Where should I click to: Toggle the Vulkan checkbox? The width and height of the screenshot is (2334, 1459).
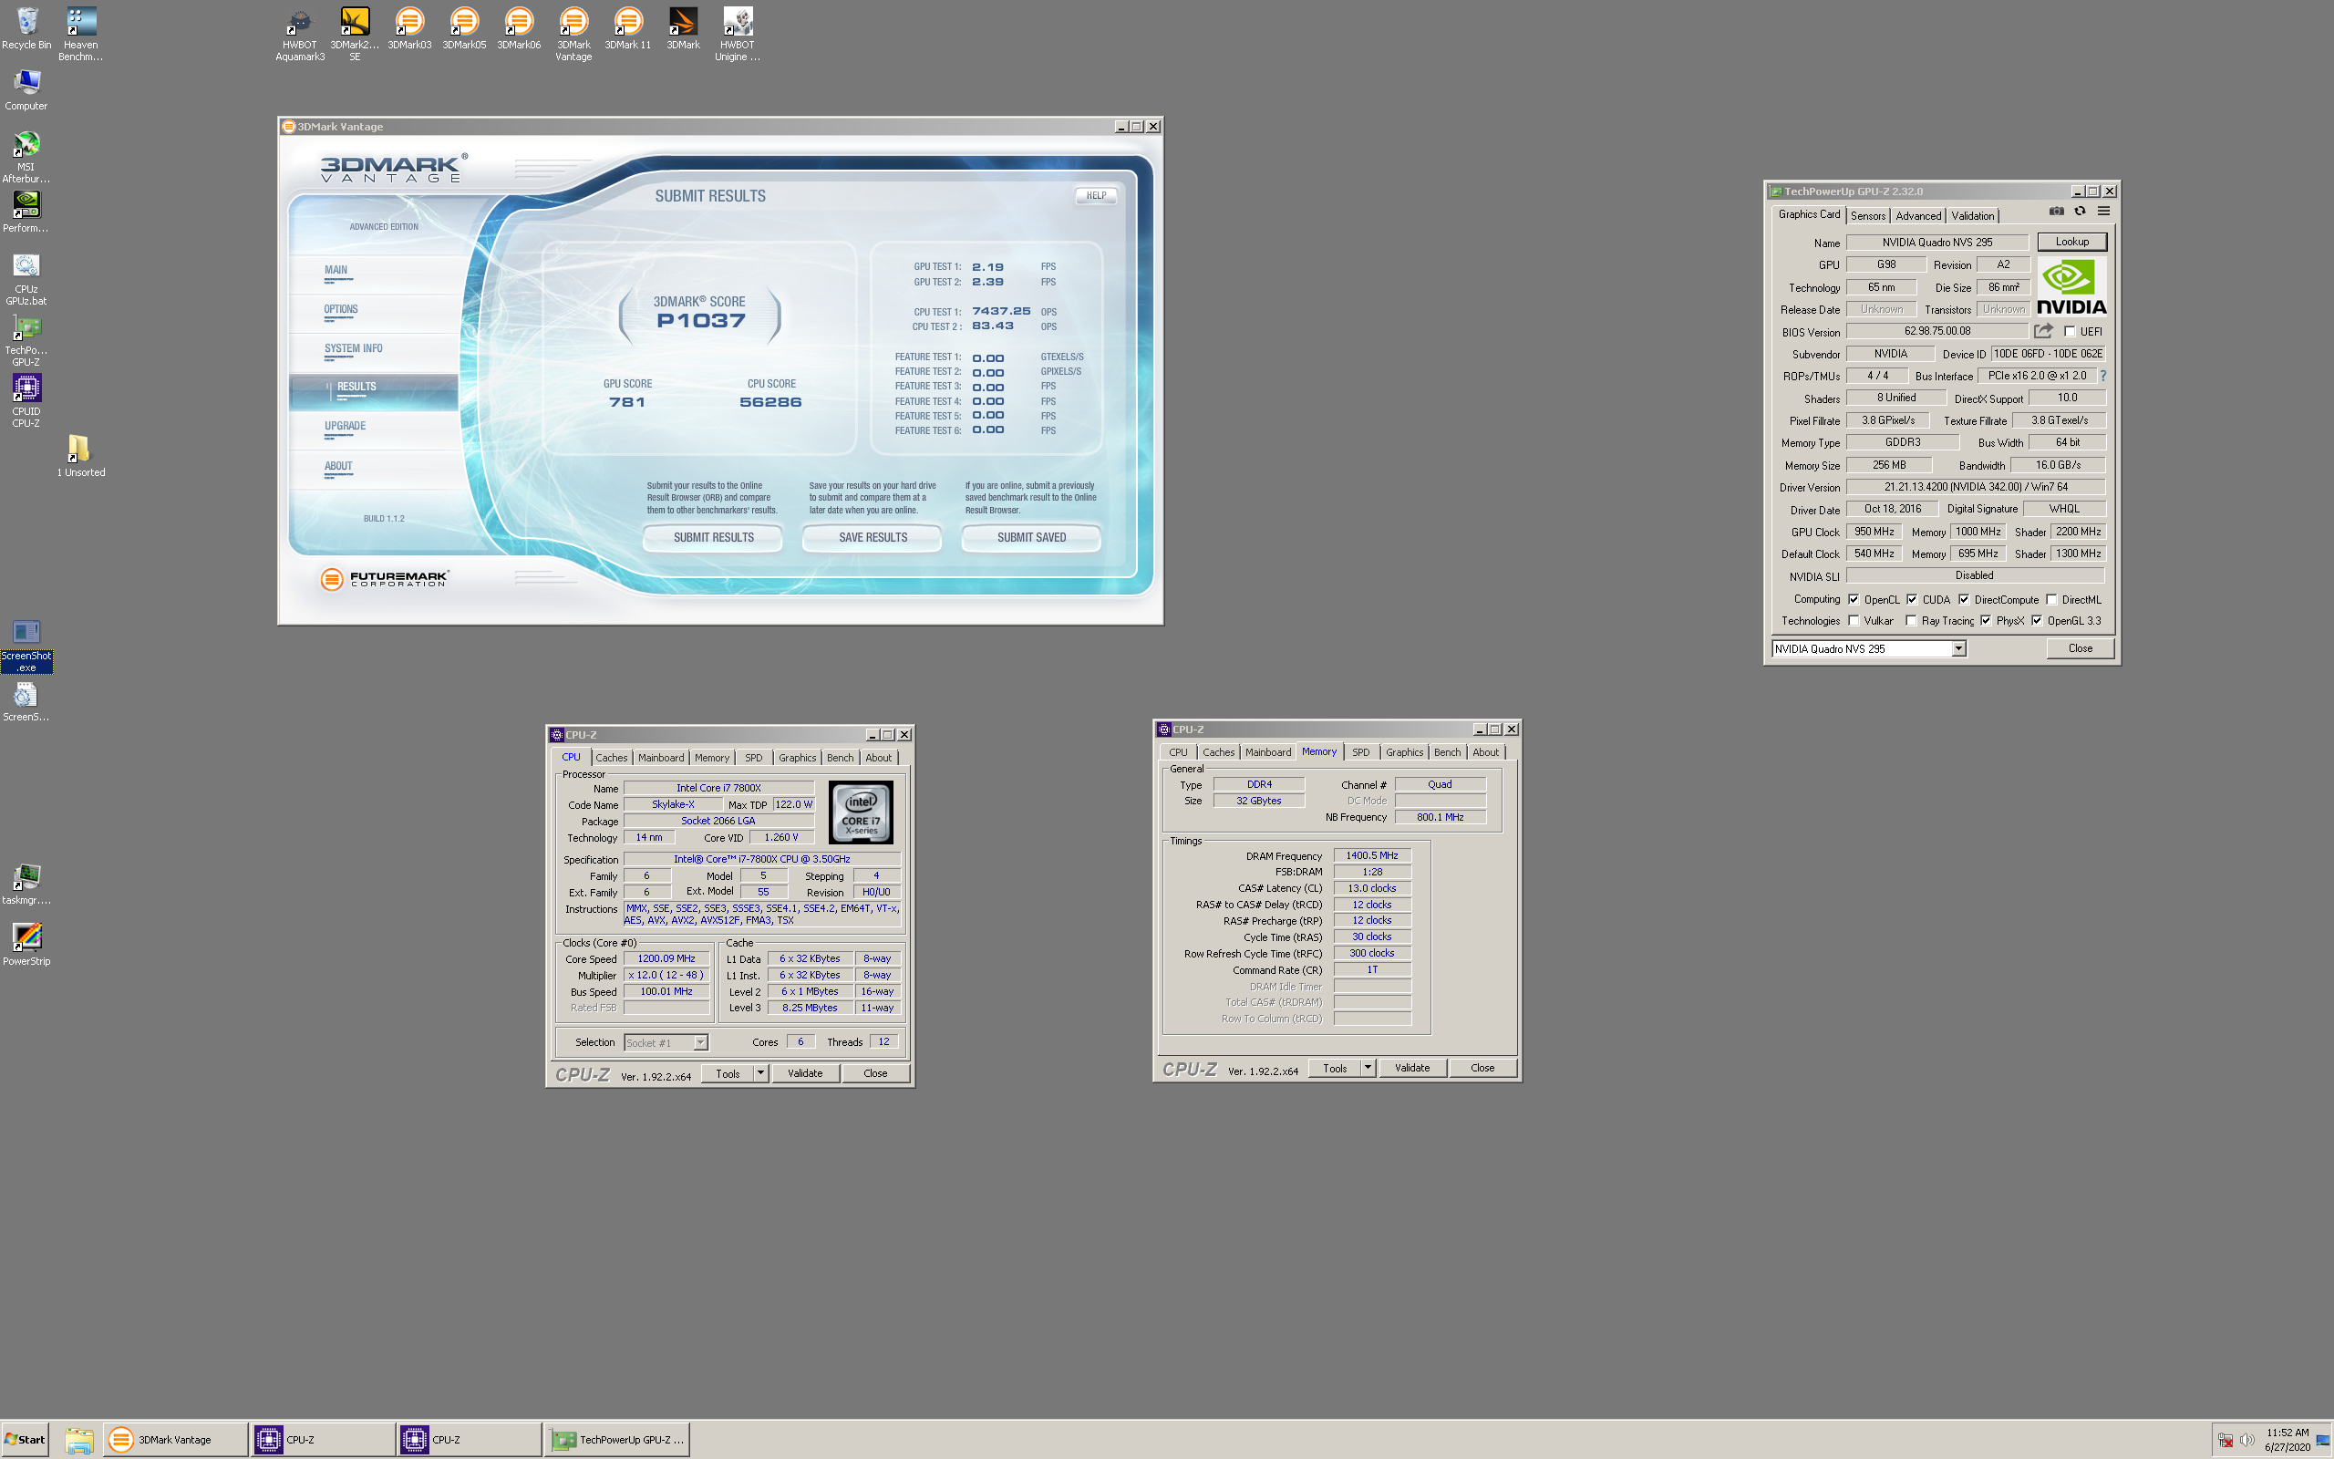pyautogui.click(x=1853, y=620)
